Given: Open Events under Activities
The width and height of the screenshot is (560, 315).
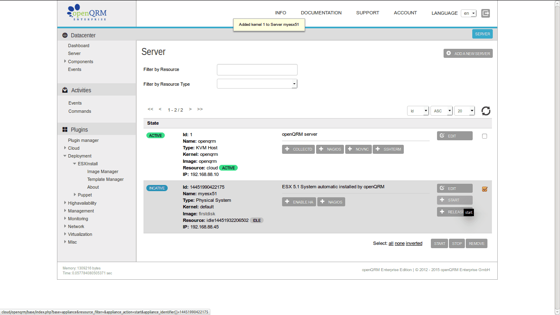Looking at the screenshot, I should pos(75,103).
